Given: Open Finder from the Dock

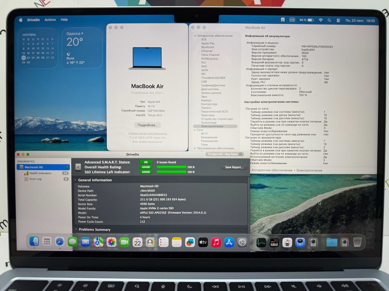Looking at the screenshot, I should pyautogui.click(x=34, y=242).
